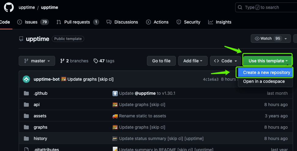The width and height of the screenshot is (297, 151).
Task: Click the branches fork icon
Action: click(62, 61)
